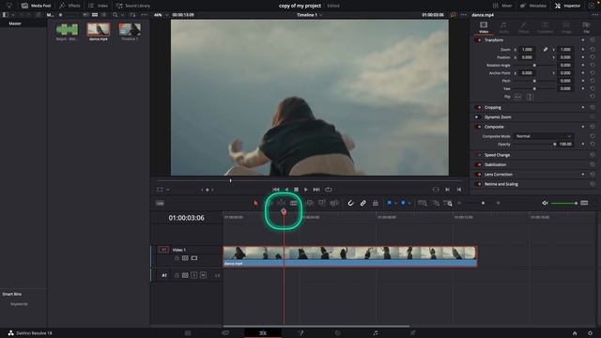The width and height of the screenshot is (601, 338).
Task: Toggle the Linked Selection chain icon
Action: click(x=362, y=203)
